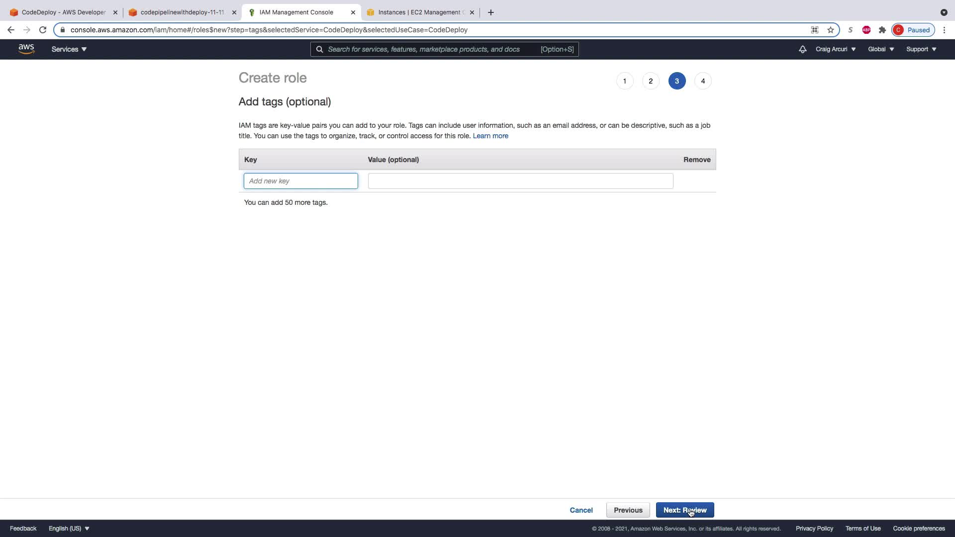Image resolution: width=955 pixels, height=537 pixels.
Task: Expand the Global region selector
Action: click(x=881, y=49)
